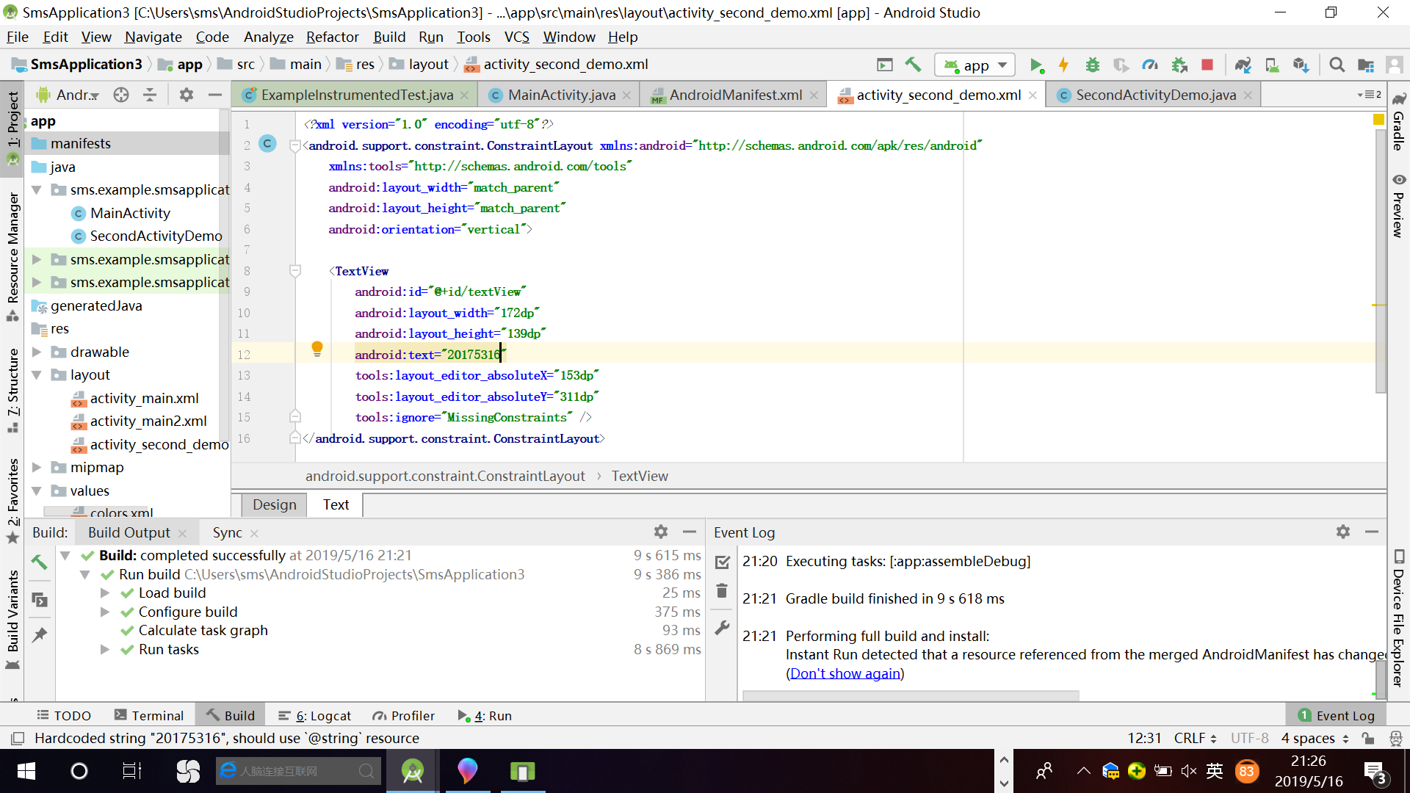The width and height of the screenshot is (1410, 793).
Task: Mark all Event Log notifications as read
Action: pyautogui.click(x=722, y=562)
